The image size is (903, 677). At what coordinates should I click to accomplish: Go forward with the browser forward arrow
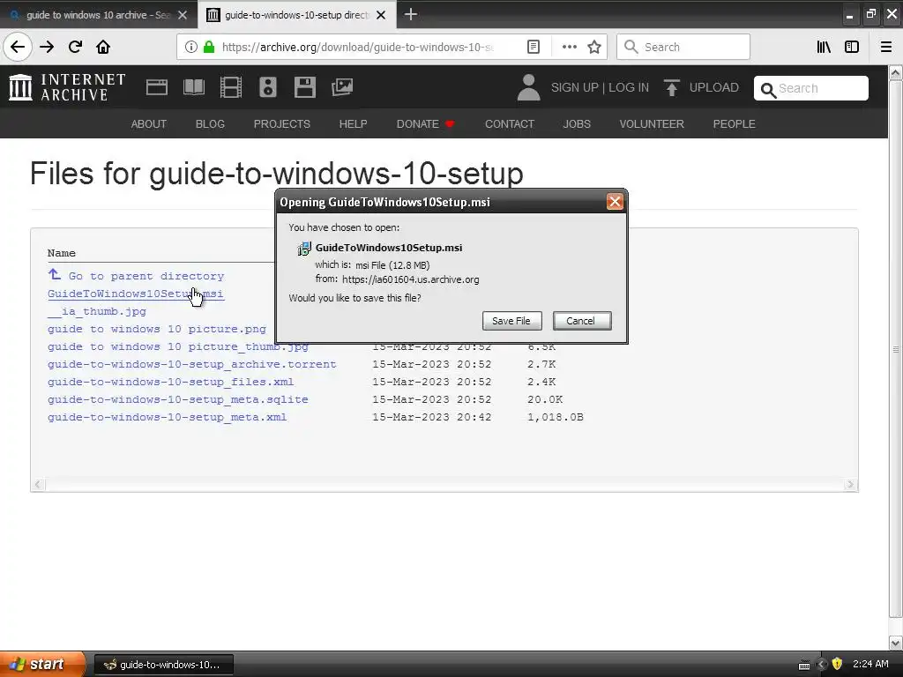coord(47,48)
